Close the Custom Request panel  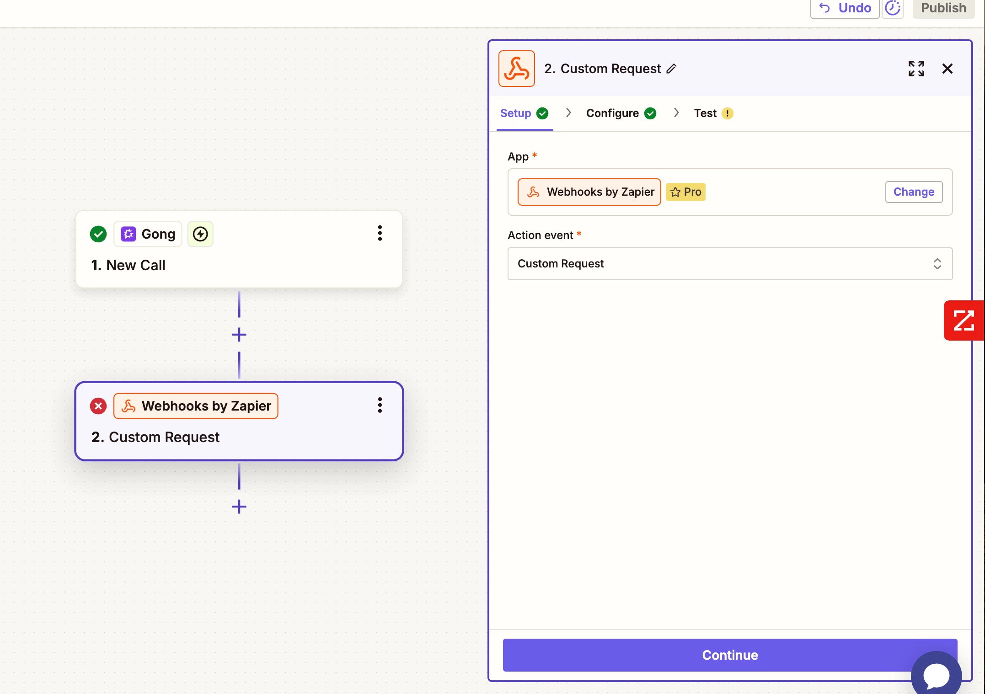[x=948, y=69]
